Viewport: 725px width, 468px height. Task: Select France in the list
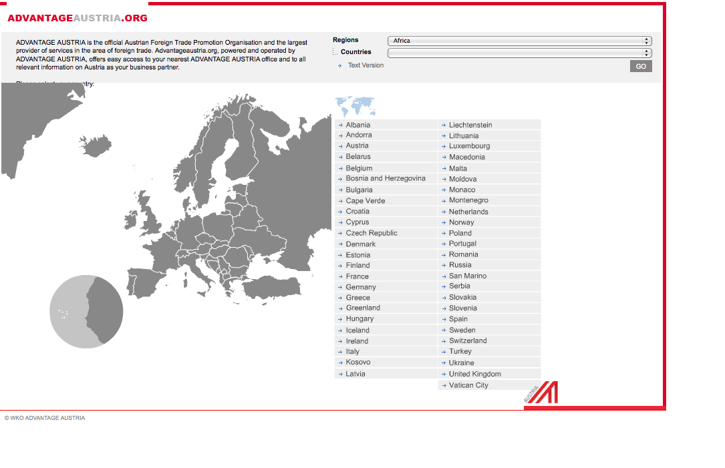[357, 276]
